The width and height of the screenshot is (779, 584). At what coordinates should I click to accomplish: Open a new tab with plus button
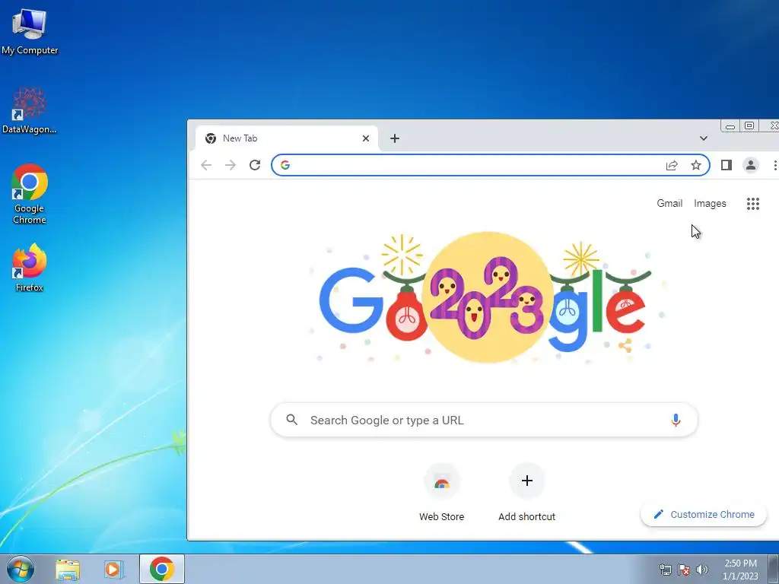[x=395, y=138]
